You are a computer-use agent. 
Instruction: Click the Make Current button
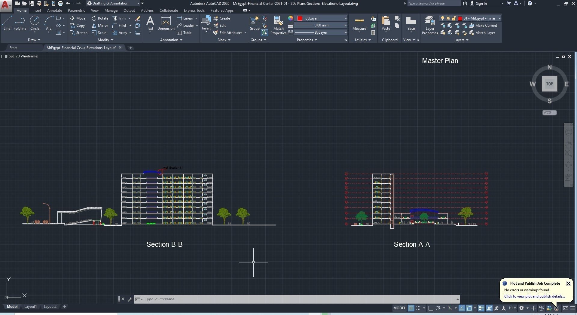(x=483, y=26)
